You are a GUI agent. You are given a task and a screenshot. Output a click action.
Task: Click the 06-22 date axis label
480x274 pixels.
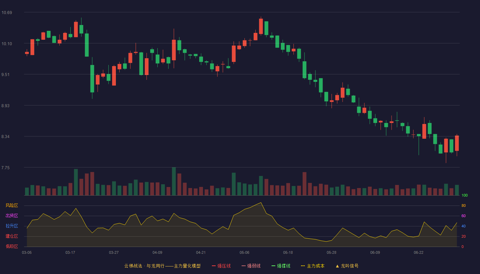(419, 252)
